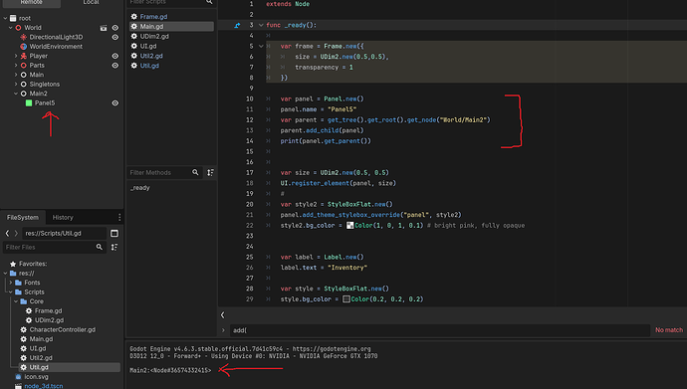Toggle visibility of World node
The width and height of the screenshot is (687, 389).
tap(115, 28)
